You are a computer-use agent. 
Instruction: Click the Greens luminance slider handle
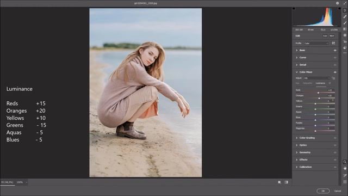click(315, 109)
